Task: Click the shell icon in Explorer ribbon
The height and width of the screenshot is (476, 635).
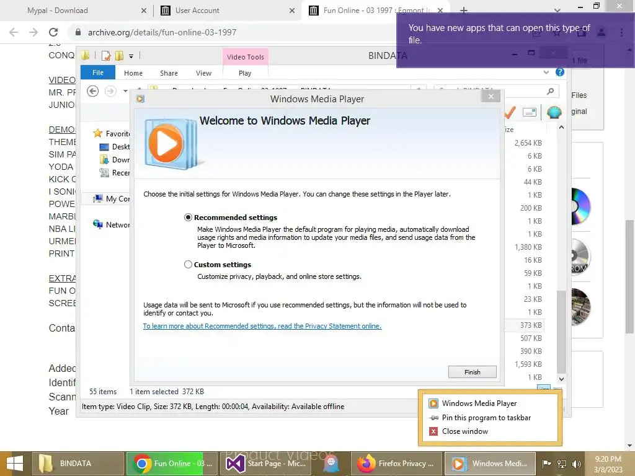Action: tap(554, 112)
